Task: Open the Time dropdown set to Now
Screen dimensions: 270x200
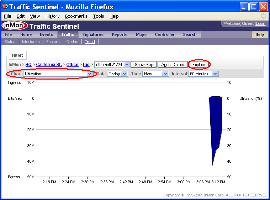Action: 155,74
